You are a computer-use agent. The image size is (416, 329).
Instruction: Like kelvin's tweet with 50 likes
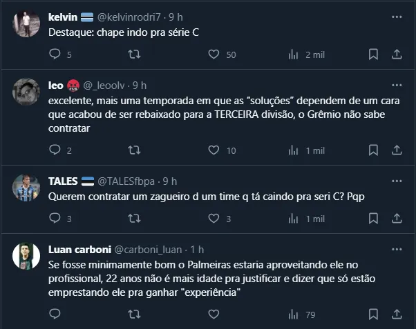[x=214, y=54]
